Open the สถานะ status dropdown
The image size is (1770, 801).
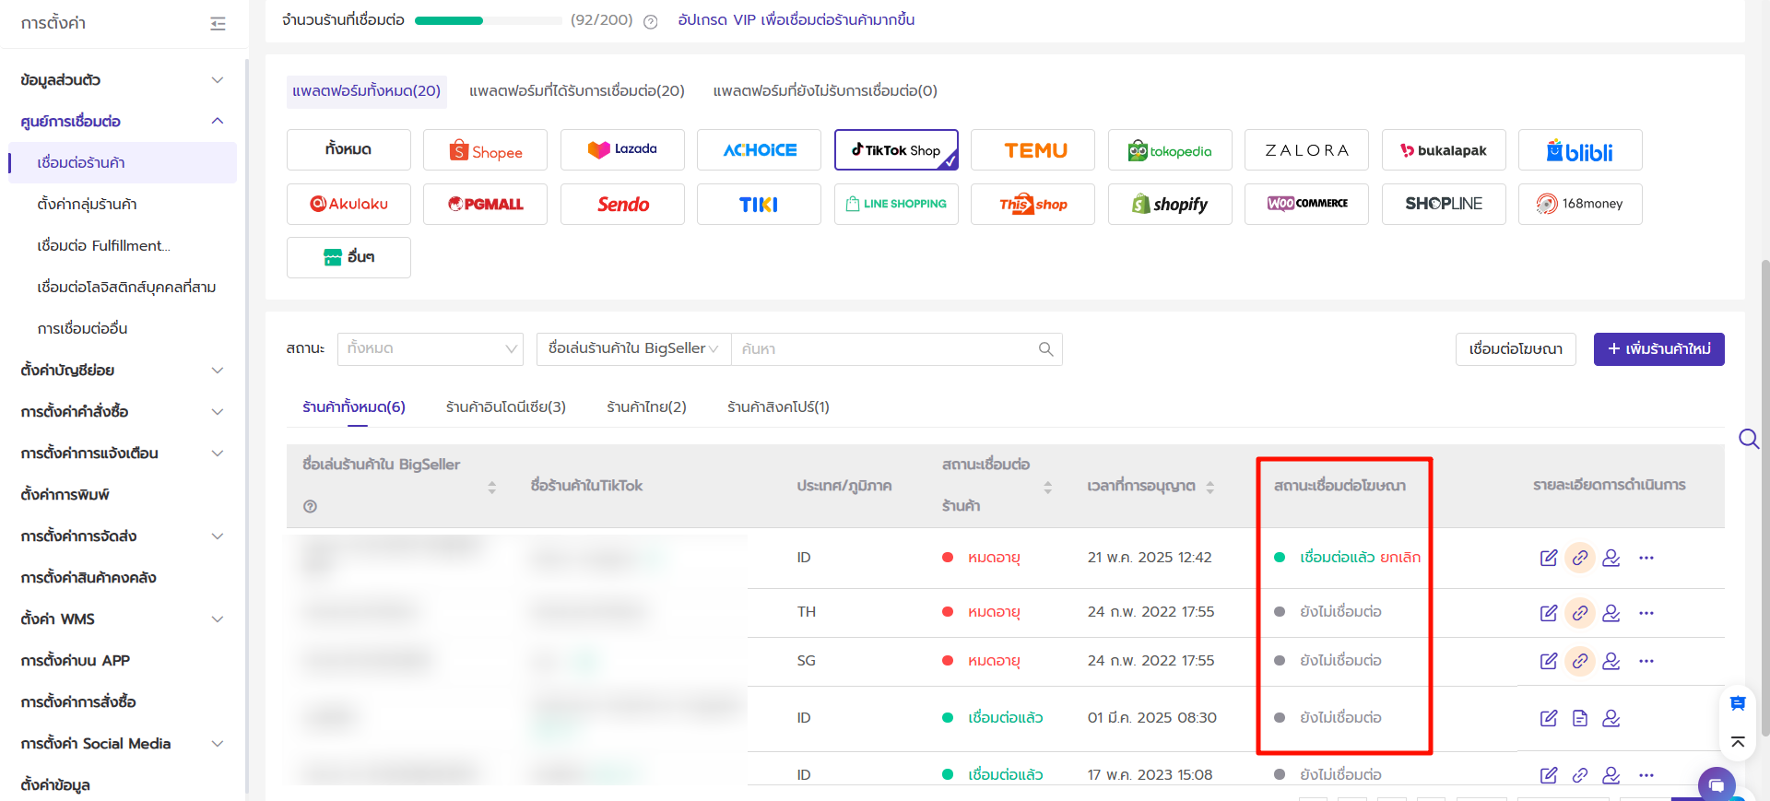[x=431, y=349]
